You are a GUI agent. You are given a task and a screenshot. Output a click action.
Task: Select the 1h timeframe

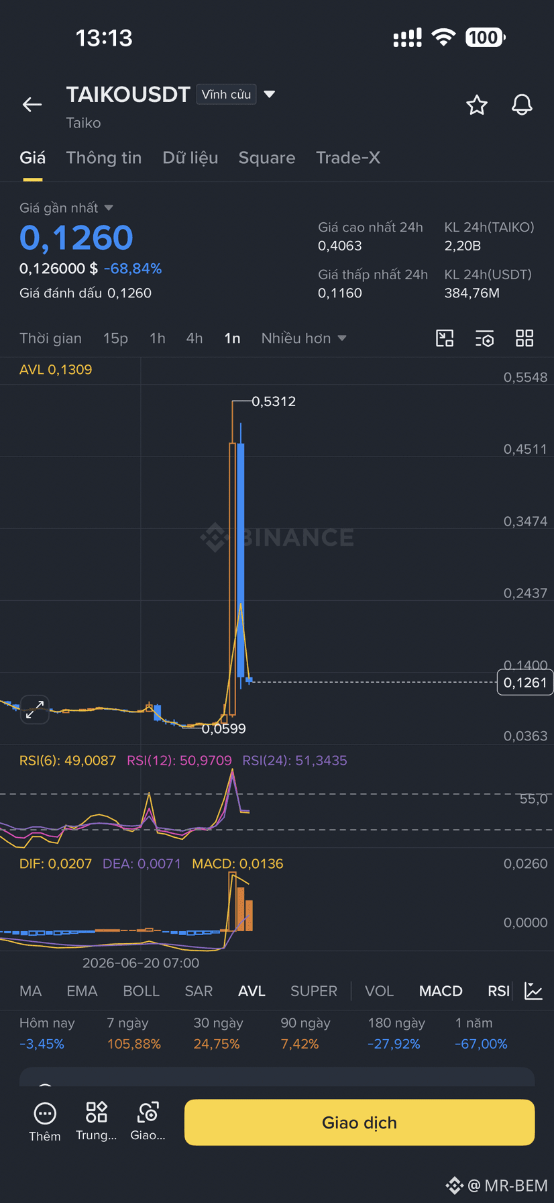click(158, 338)
